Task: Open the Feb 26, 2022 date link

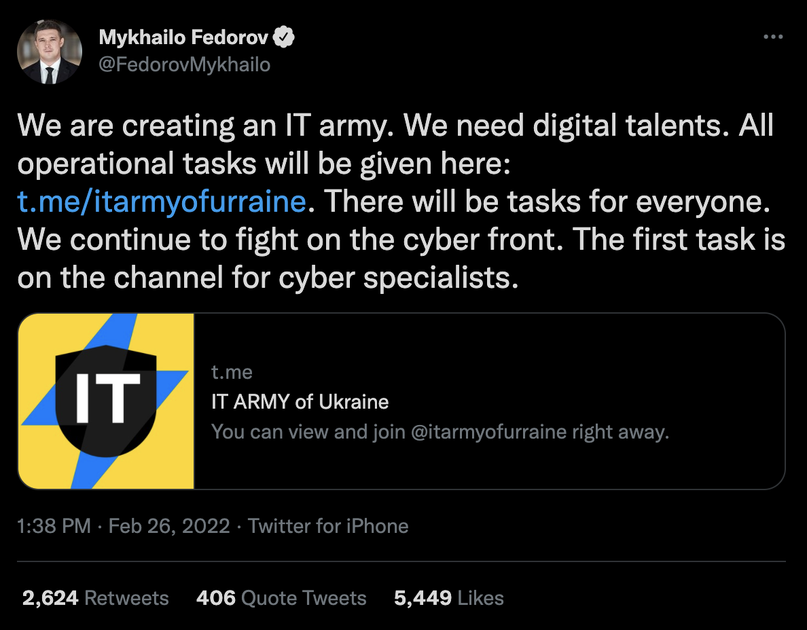Action: tap(169, 526)
